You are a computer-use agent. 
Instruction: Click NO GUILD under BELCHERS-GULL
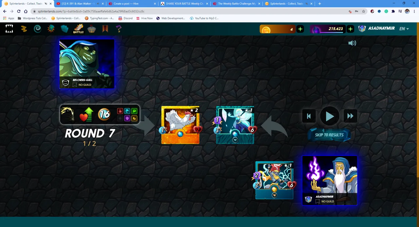point(85,85)
